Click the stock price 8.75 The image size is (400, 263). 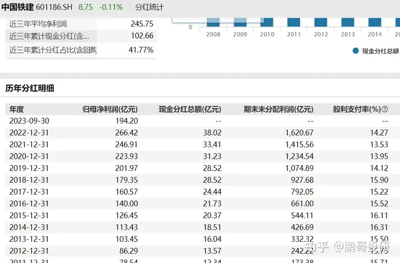point(86,7)
